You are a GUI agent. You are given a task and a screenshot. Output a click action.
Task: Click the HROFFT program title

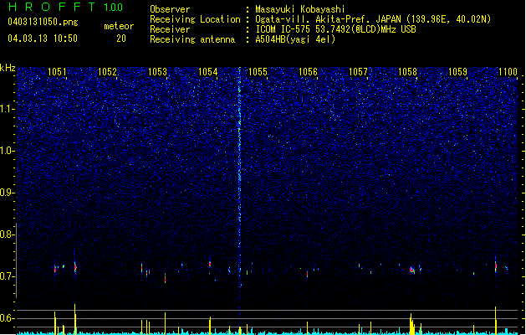52,7
